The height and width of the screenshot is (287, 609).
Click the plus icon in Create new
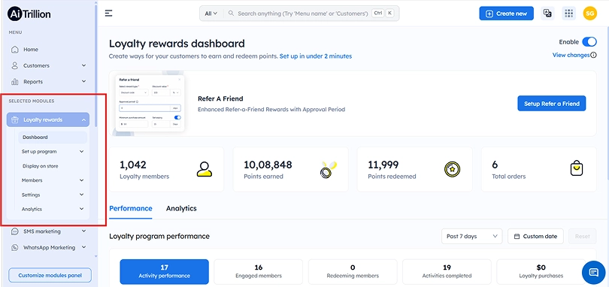coord(489,14)
